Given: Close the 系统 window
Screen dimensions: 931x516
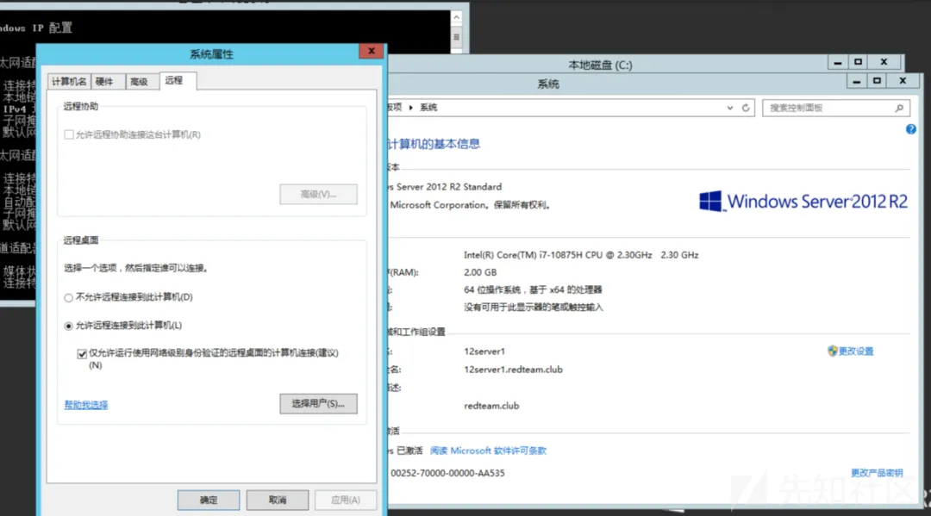Looking at the screenshot, I should pyautogui.click(x=903, y=81).
